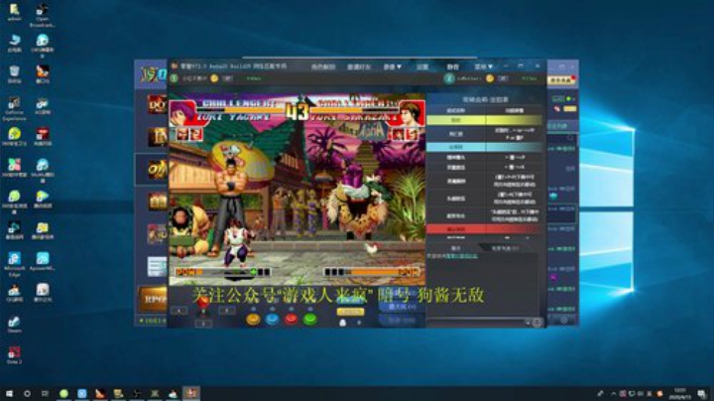
Task: Click player one's green avatar badge
Action: 175,78
